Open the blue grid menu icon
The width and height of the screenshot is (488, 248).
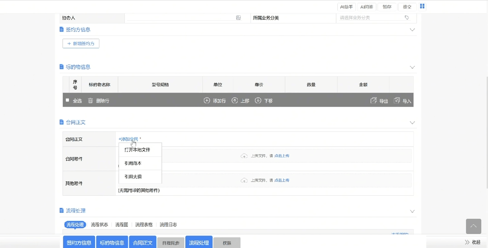pyautogui.click(x=422, y=6)
